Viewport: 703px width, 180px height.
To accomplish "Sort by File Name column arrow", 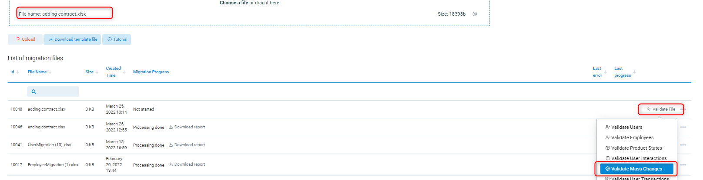I will click(x=50, y=72).
